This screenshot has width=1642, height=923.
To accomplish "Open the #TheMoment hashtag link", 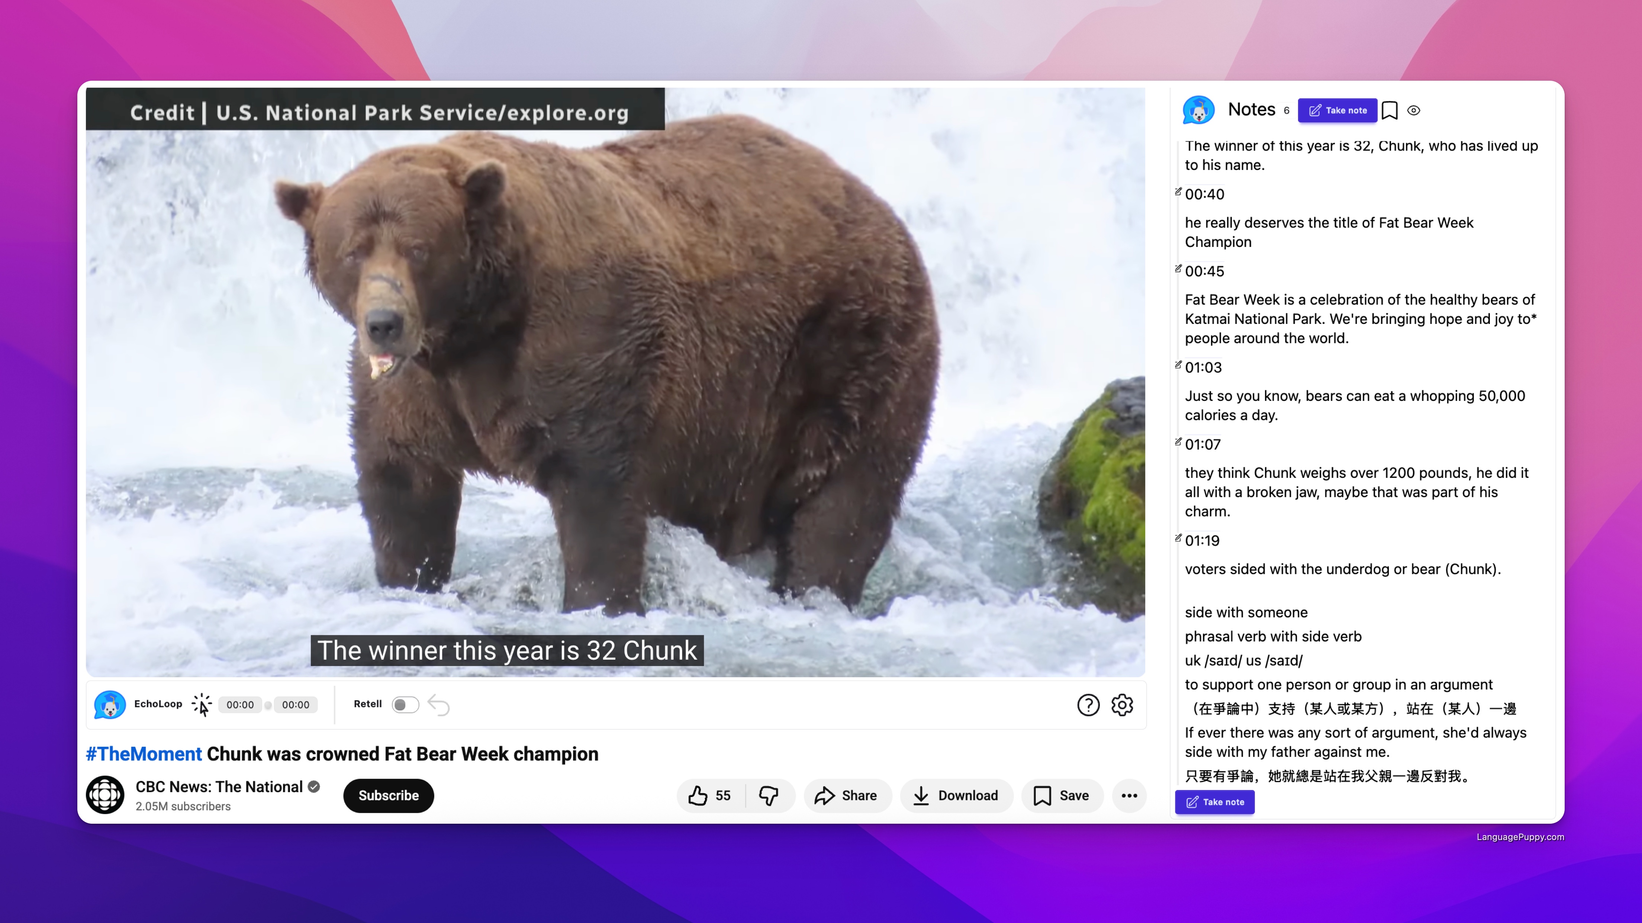I will [144, 753].
